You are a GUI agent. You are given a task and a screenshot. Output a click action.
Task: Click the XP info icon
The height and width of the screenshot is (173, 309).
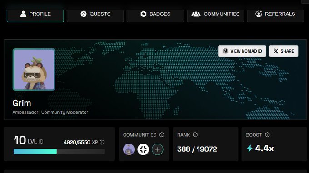pyautogui.click(x=102, y=142)
